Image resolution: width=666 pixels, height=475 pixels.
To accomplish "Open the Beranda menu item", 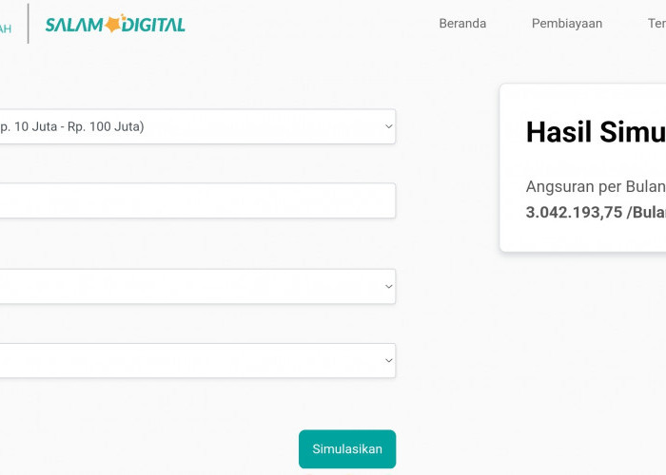I will click(x=462, y=24).
